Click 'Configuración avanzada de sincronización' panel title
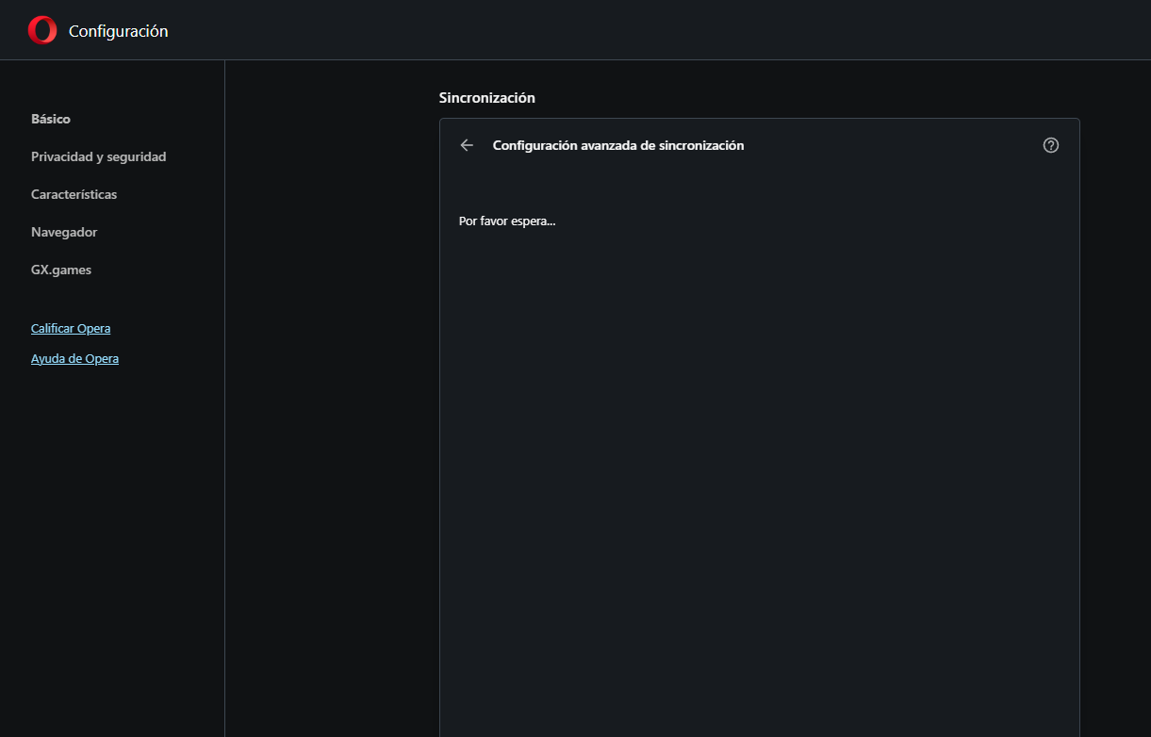The width and height of the screenshot is (1151, 737). click(618, 146)
